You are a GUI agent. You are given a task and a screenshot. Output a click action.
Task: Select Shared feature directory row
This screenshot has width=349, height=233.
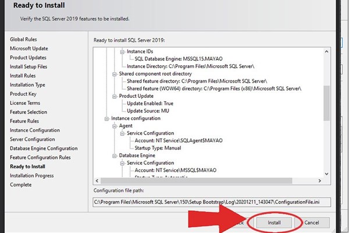pyautogui.click(x=197, y=81)
